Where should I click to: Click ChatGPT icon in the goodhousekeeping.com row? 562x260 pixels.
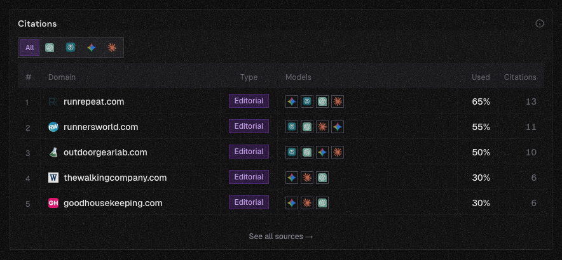point(322,203)
